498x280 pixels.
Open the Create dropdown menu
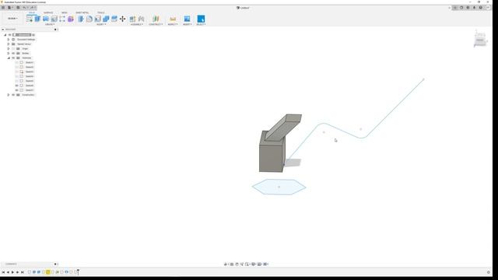50,24
